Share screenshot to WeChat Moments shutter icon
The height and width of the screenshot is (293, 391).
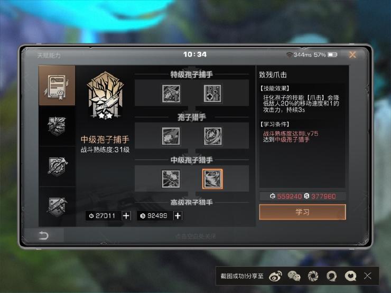(313, 276)
